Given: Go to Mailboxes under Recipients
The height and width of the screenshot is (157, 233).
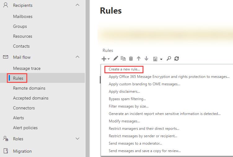Looking at the screenshot, I should click(x=23, y=16).
